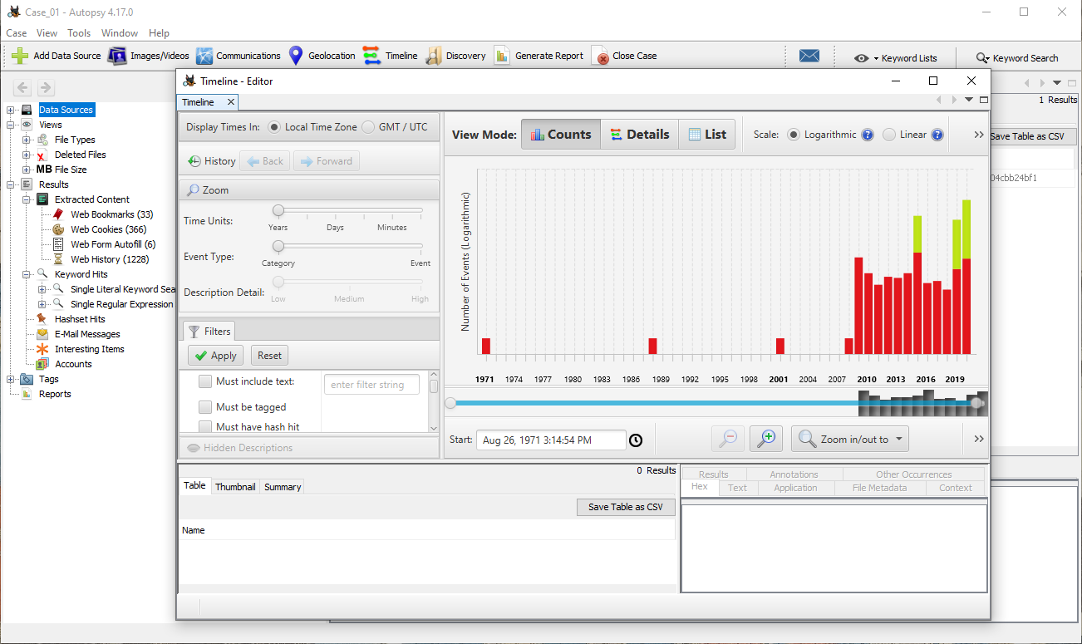Switch to the Thumbnail tab
The width and height of the screenshot is (1082, 644).
(x=235, y=487)
